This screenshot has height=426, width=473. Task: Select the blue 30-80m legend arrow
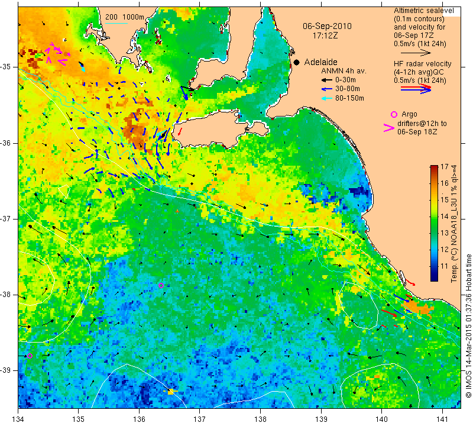tap(327, 89)
